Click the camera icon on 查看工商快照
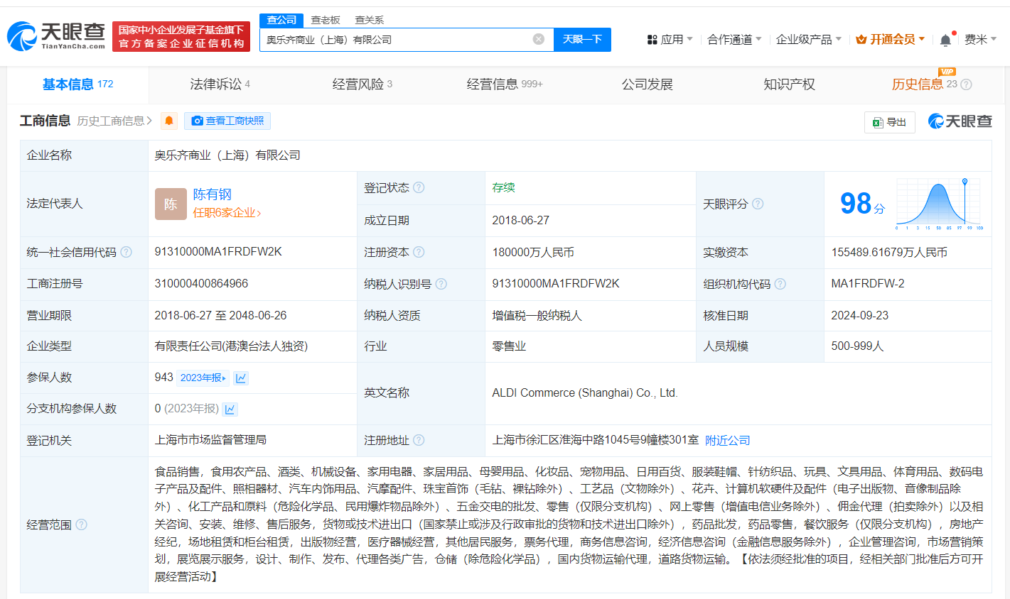Image resolution: width=1010 pixels, height=599 pixels. click(197, 121)
